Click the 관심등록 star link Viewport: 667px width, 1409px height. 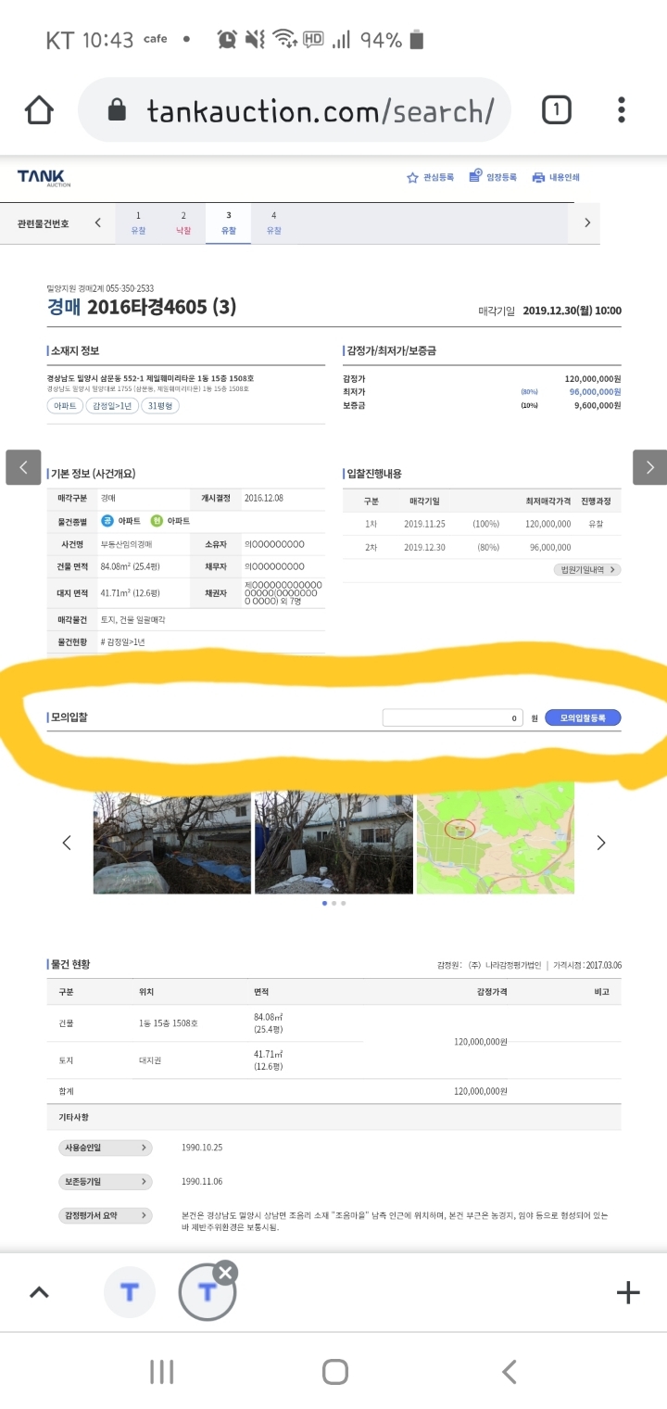(x=430, y=178)
